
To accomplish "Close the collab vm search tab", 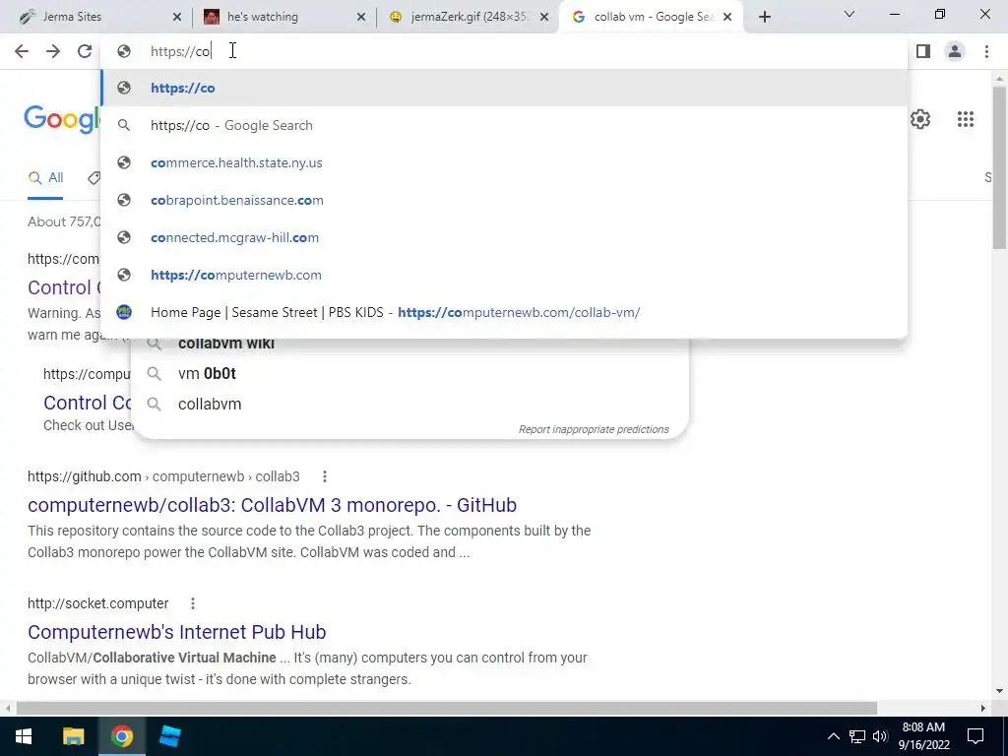I will tap(727, 18).
